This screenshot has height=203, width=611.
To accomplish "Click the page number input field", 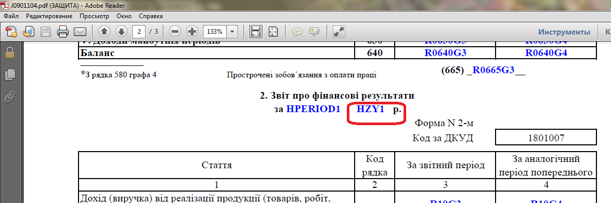I will coord(139,31).
